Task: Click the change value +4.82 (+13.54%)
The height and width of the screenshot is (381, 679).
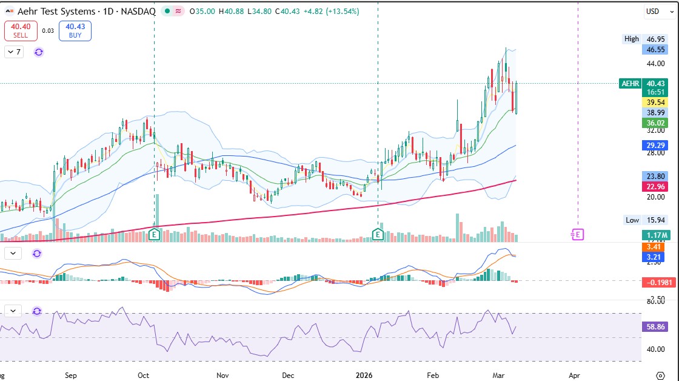Action: tap(331, 12)
